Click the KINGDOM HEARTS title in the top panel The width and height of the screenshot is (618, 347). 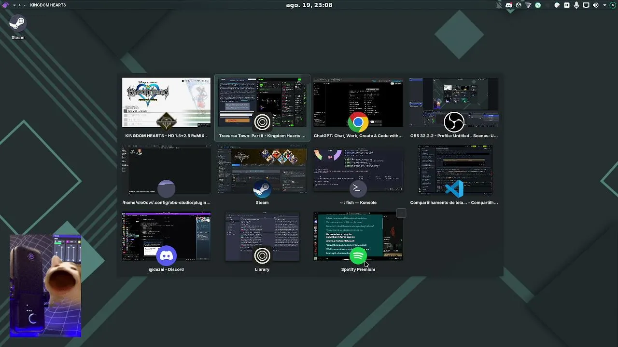[48, 5]
